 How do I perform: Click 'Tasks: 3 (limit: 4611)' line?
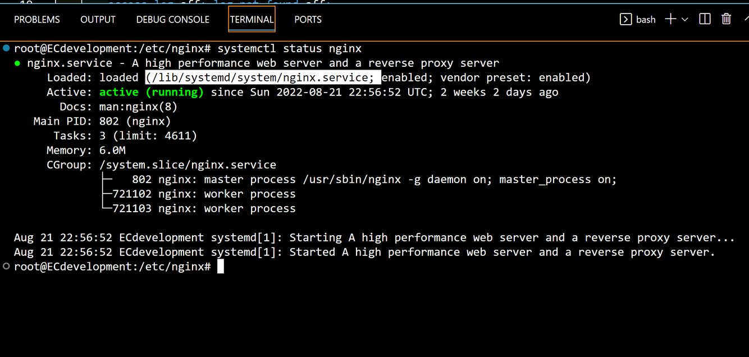pyautogui.click(x=125, y=136)
